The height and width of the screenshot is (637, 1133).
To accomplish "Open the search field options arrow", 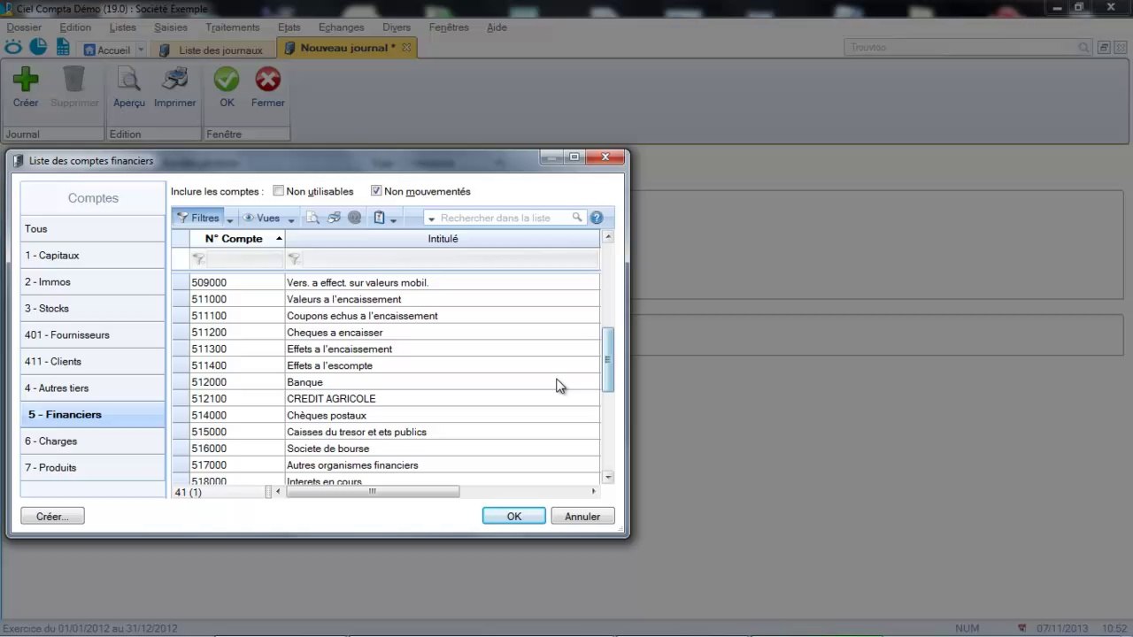I will [432, 219].
